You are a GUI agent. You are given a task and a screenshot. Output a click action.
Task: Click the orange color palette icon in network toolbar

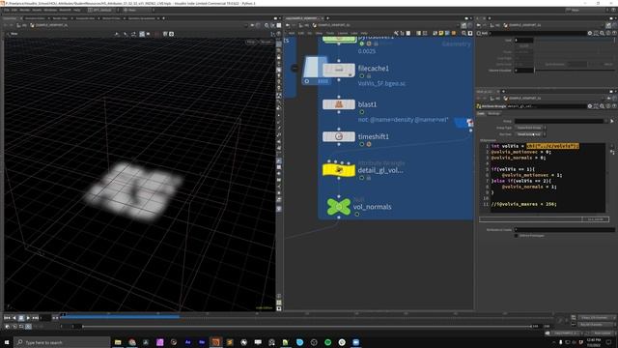454,34
